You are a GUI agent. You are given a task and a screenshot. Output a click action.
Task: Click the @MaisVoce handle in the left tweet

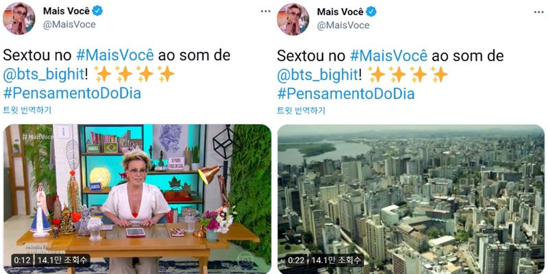69,25
